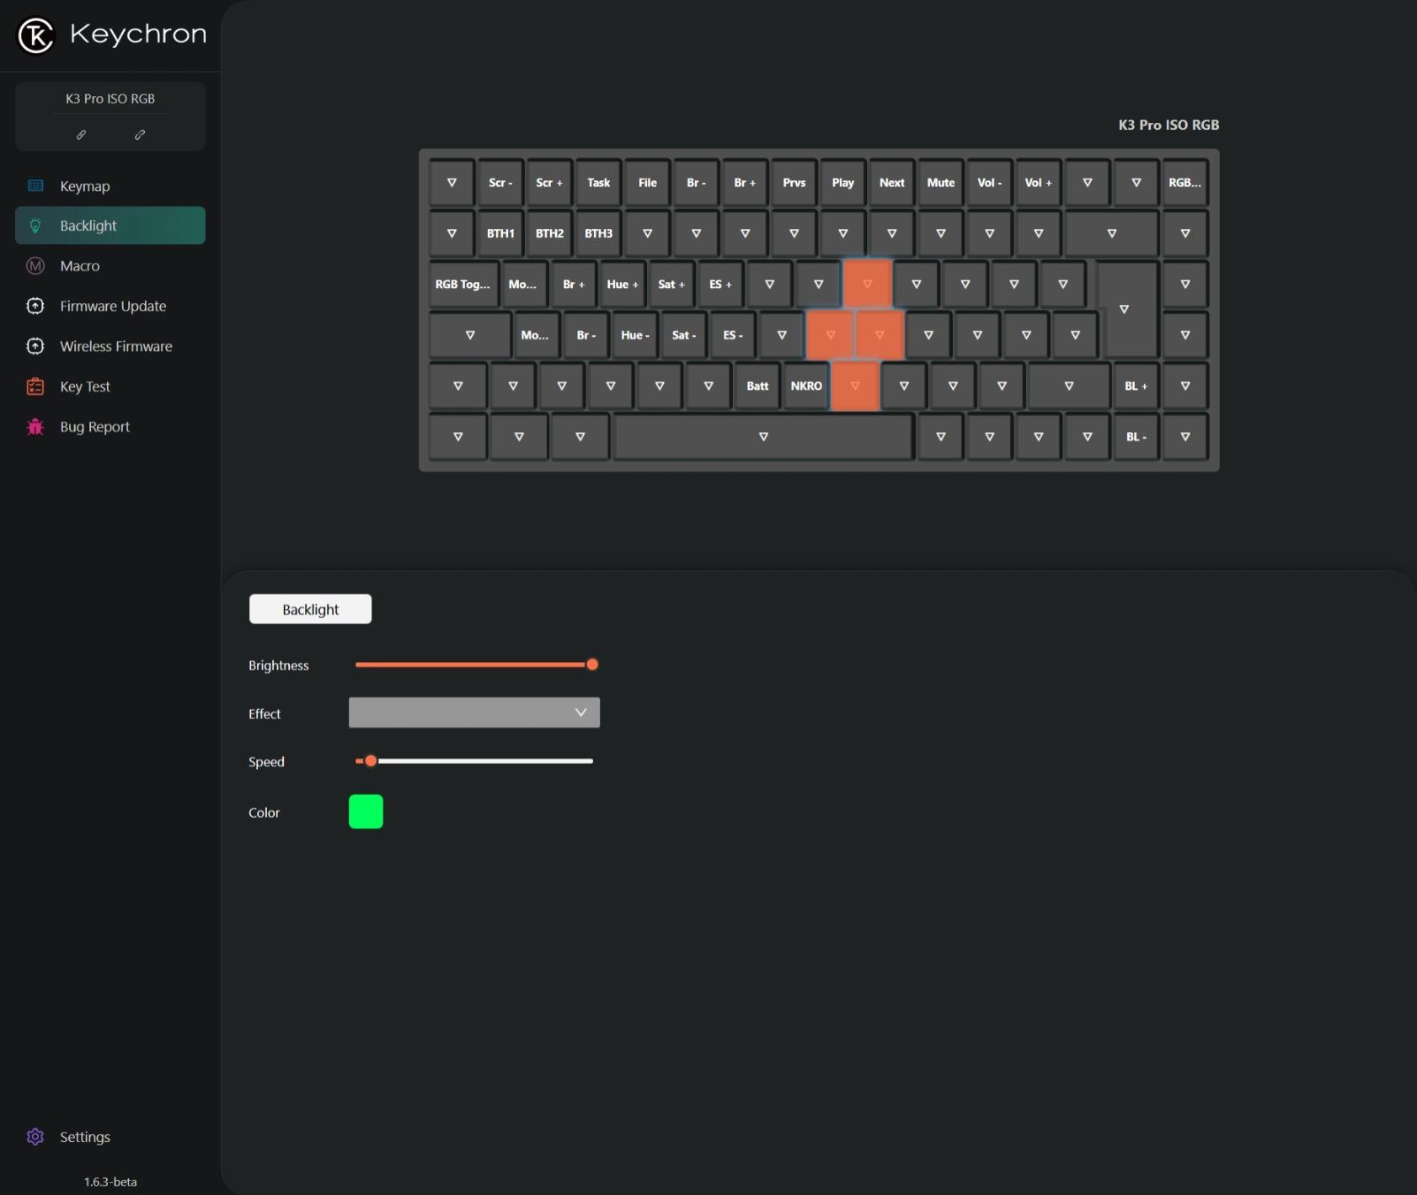Viewport: 1417px width, 1195px height.
Task: Expand the Effect dropdown
Action: (473, 712)
